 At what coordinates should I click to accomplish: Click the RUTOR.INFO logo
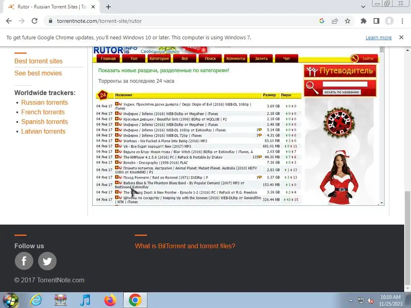coord(115,50)
